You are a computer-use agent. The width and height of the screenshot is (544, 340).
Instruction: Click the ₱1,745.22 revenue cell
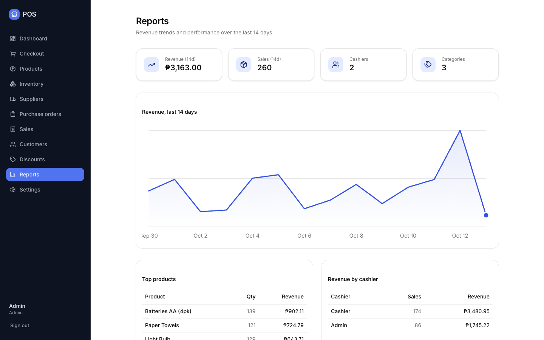[x=477, y=325]
